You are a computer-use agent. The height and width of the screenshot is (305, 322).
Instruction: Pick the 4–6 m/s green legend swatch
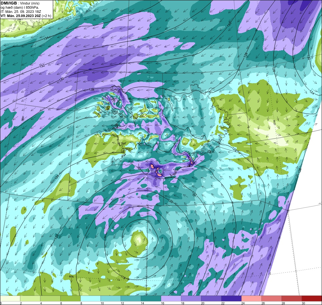(x=50, y=299)
